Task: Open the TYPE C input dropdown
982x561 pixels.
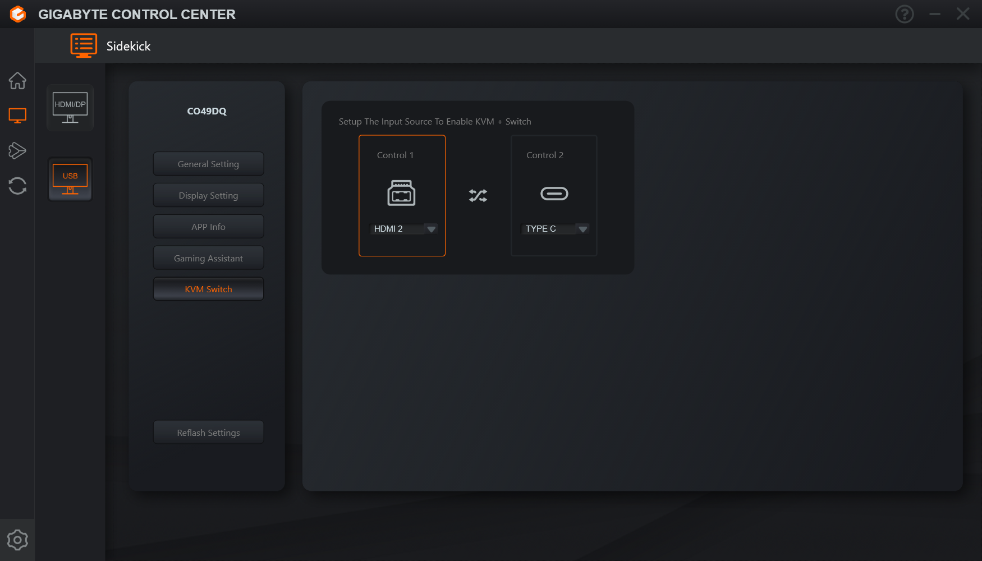Action: tap(555, 229)
